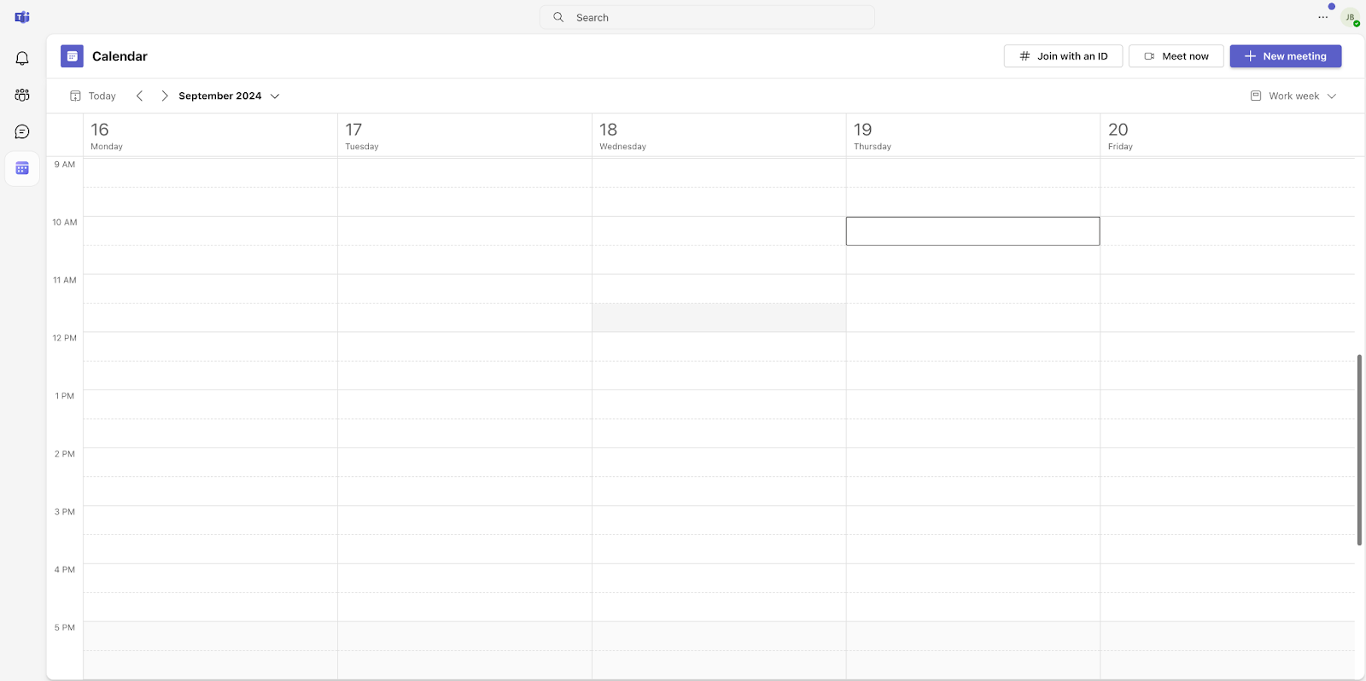Select the Calendar icon in sidebar
Screen dimensions: 1366x681
[x=22, y=168]
